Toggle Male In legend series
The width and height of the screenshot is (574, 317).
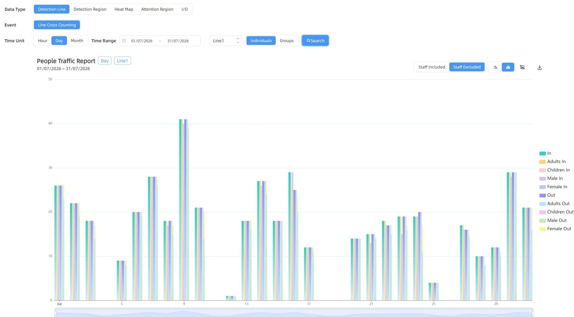pyautogui.click(x=551, y=178)
